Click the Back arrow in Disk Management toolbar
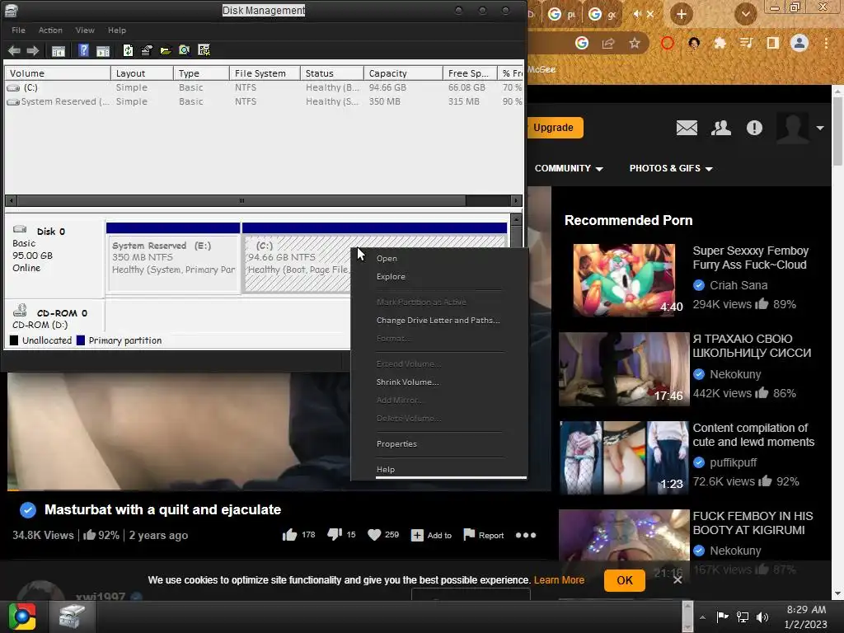The width and height of the screenshot is (844, 633). [15, 50]
